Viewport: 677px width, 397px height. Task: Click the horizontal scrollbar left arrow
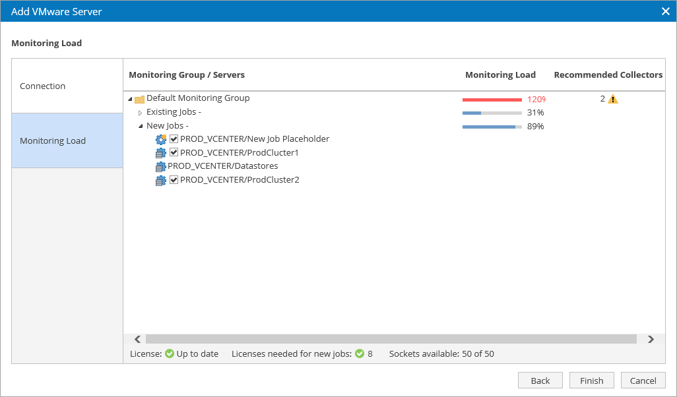[137, 339]
